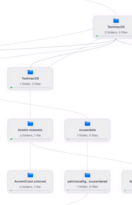Select the patricecallig...xcuserdatad node name

coord(87,181)
